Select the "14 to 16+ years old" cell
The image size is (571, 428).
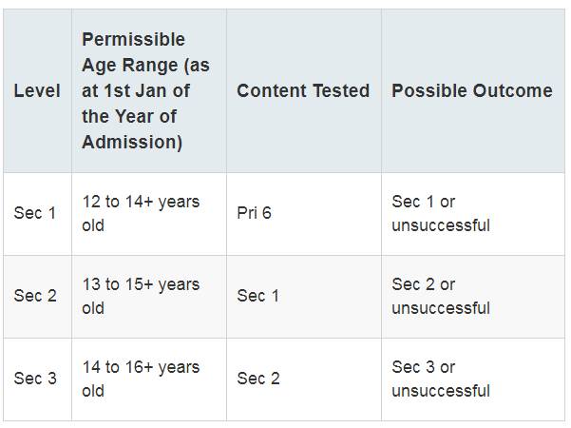[141, 379]
